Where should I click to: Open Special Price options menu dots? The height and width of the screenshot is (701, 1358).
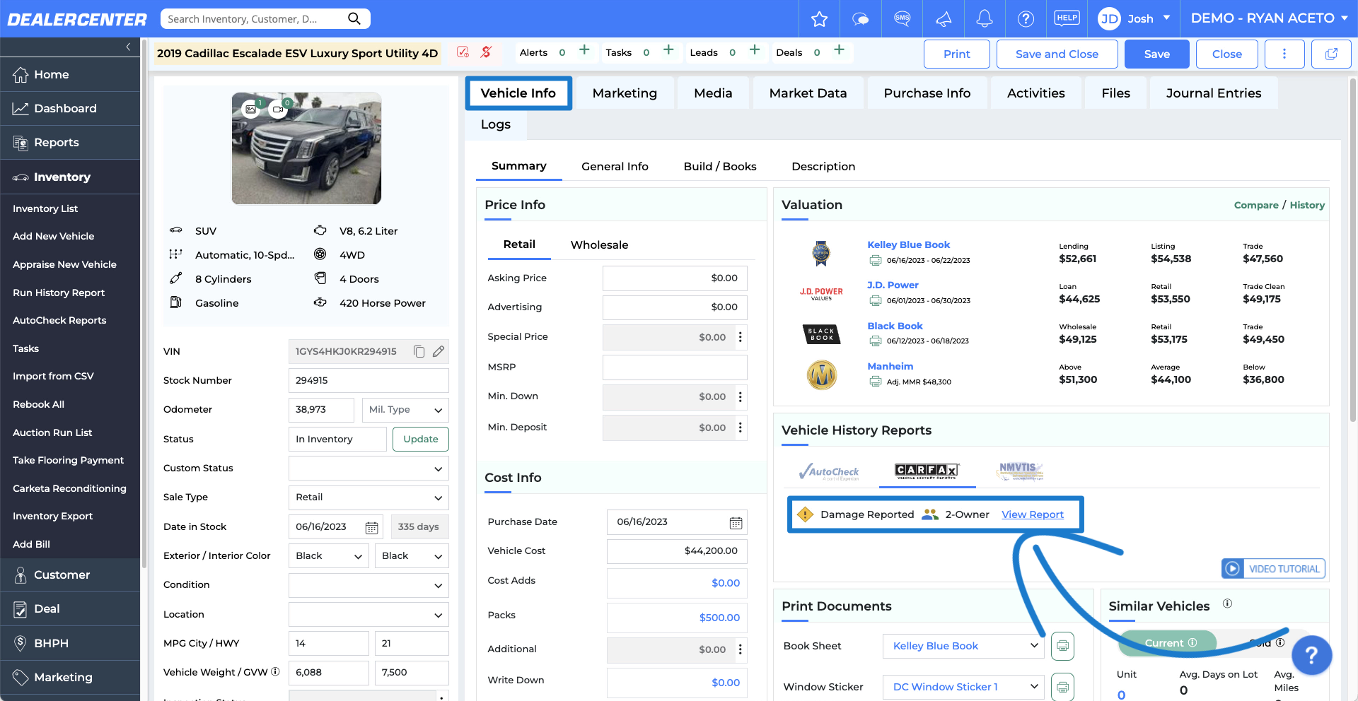741,337
